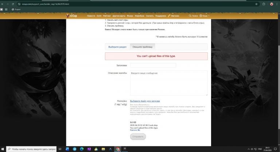Show hidden system tray icons
This screenshot has width=280, height=152.
click(x=249, y=149)
